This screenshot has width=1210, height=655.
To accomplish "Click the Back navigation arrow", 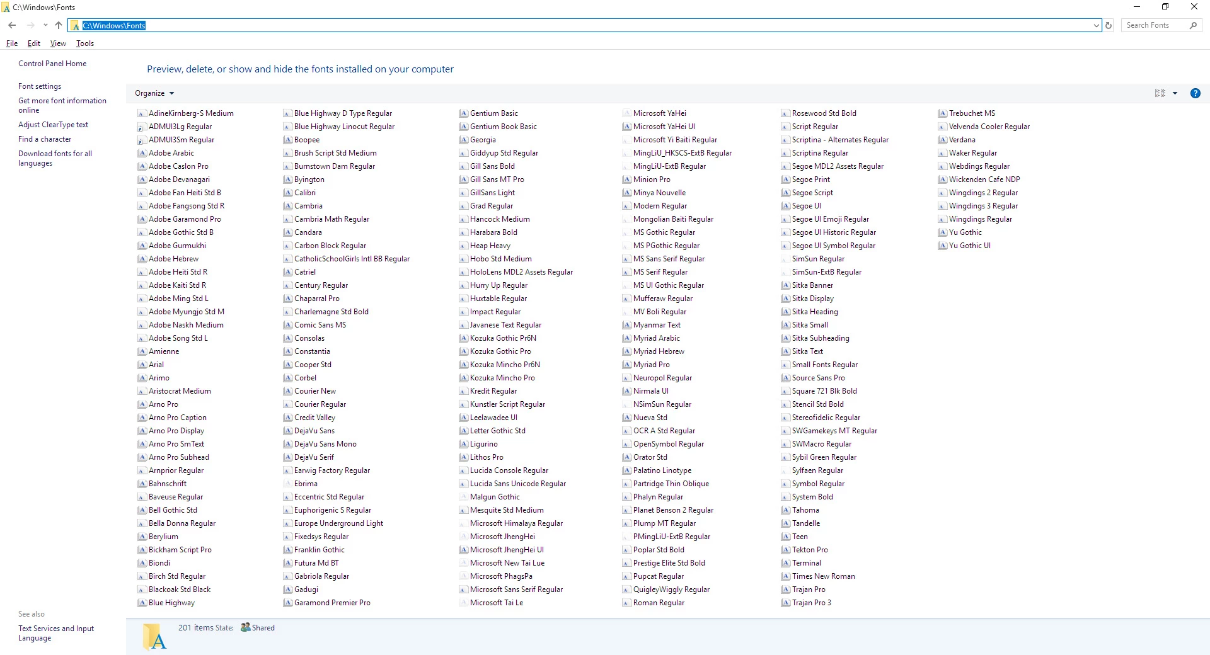I will [x=12, y=25].
